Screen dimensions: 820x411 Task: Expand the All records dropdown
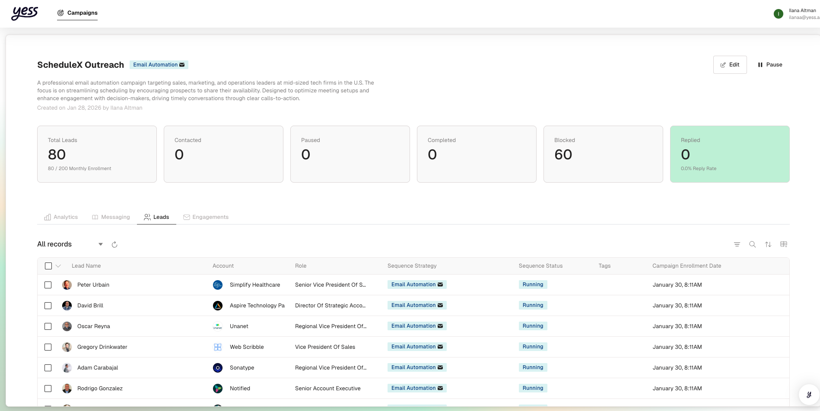click(100, 244)
